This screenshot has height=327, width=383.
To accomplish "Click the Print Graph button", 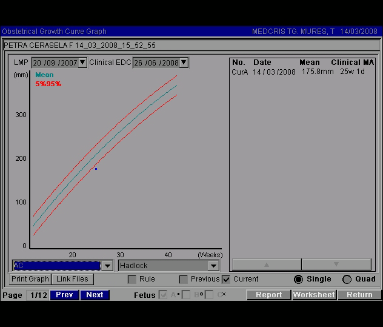I will pyautogui.click(x=30, y=279).
